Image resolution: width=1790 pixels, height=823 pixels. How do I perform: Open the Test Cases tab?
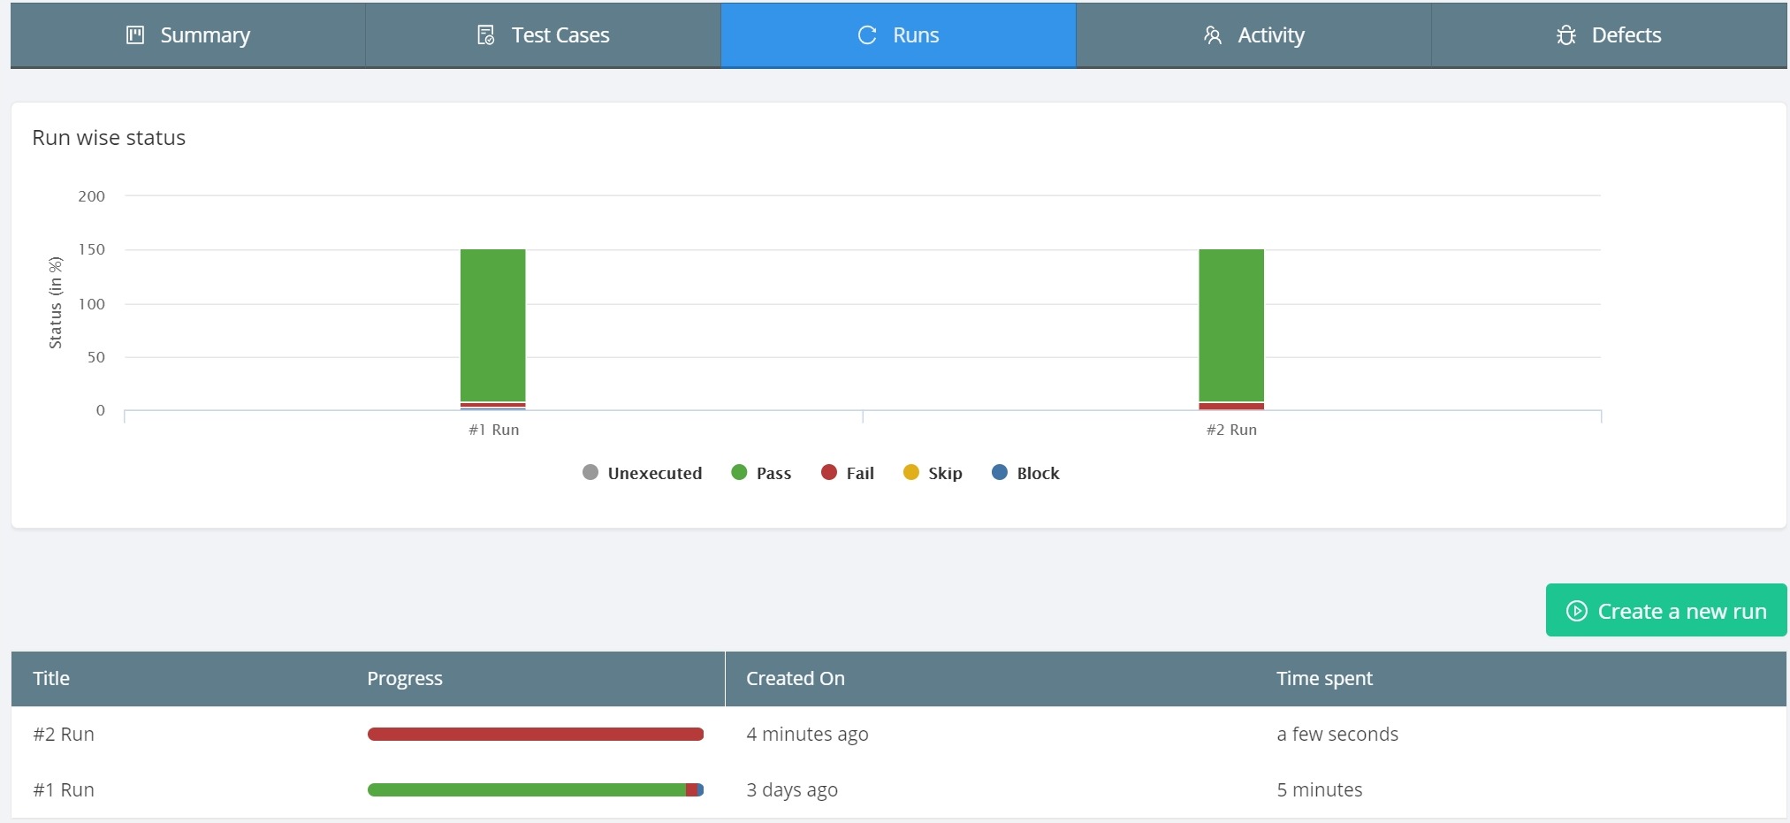(543, 35)
